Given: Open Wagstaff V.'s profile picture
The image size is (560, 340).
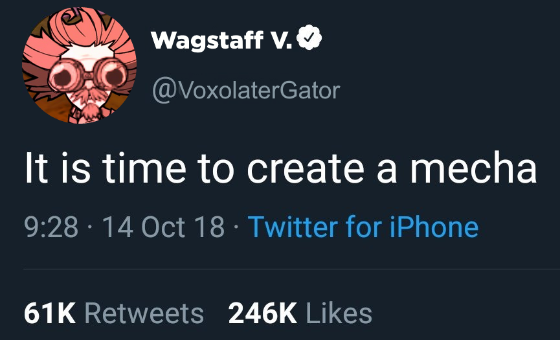Looking at the screenshot, I should click(80, 67).
